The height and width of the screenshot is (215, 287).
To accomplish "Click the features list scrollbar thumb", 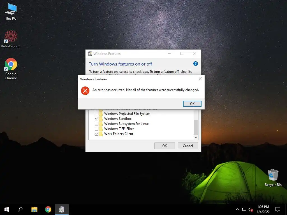I will (196, 127).
